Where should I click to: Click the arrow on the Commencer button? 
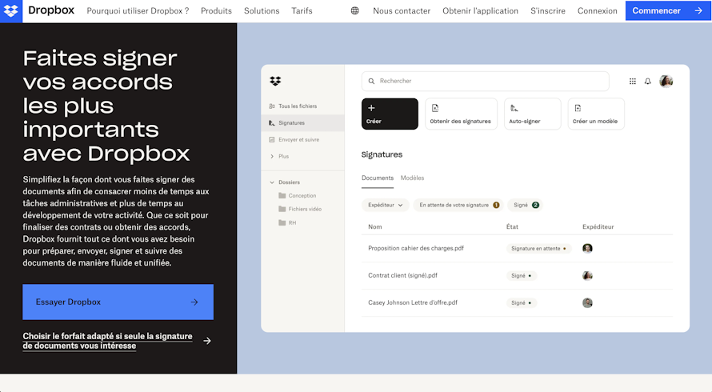click(698, 10)
